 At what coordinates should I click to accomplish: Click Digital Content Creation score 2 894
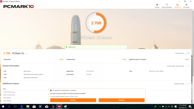(x=187, y=59)
